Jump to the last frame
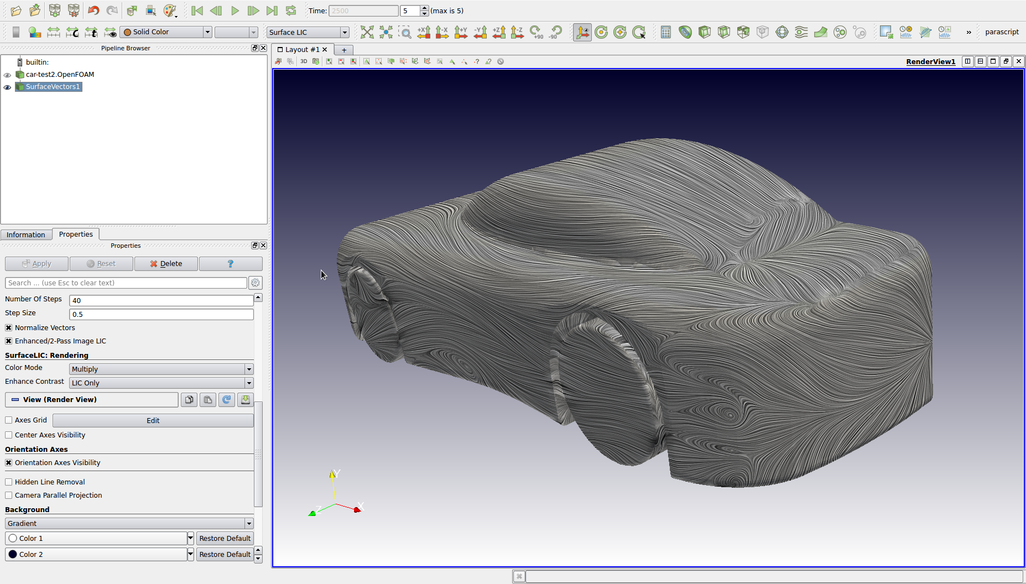 pyautogui.click(x=272, y=11)
